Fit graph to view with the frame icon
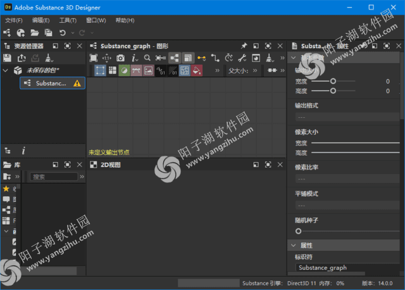Image resolution: width=405 pixels, height=290 pixels. pos(94,58)
